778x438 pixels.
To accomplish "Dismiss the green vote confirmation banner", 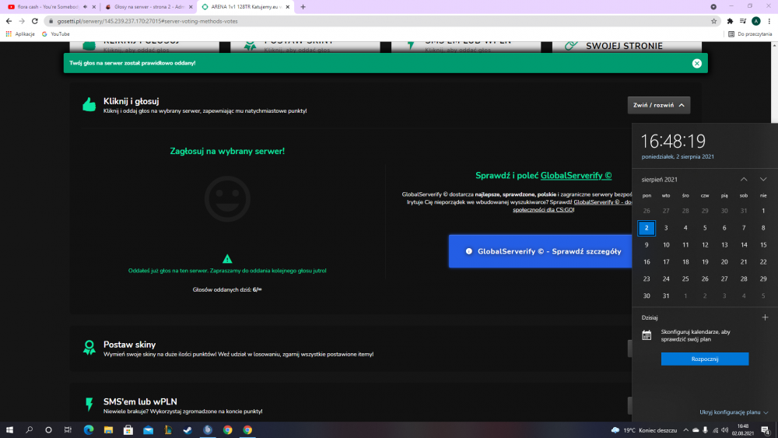I will coord(696,63).
